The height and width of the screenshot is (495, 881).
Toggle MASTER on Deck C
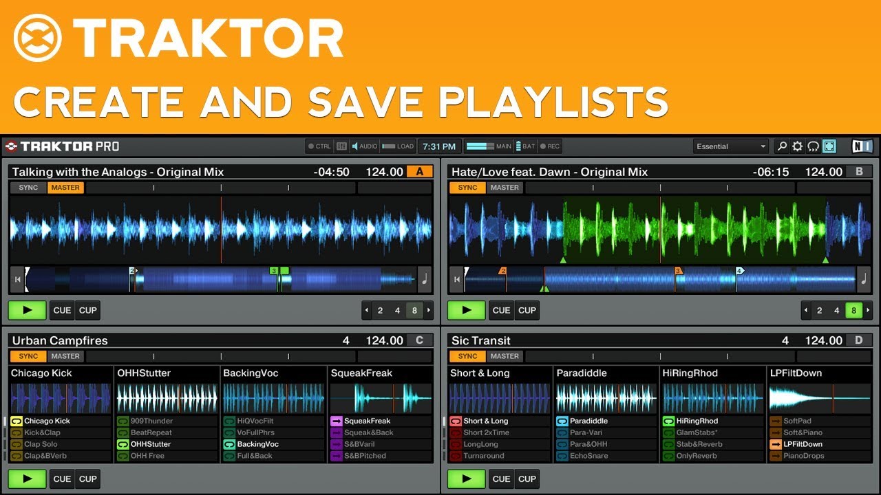(x=65, y=356)
